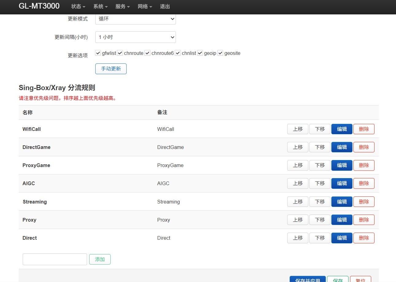
Task: Delete the DirectGame rule
Action: point(364,147)
